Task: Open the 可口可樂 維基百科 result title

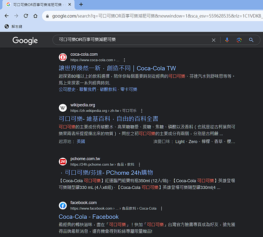Action: point(108,119)
